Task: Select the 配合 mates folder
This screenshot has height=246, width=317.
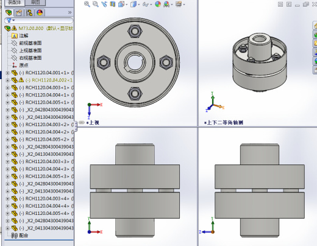Action: tap(20, 236)
